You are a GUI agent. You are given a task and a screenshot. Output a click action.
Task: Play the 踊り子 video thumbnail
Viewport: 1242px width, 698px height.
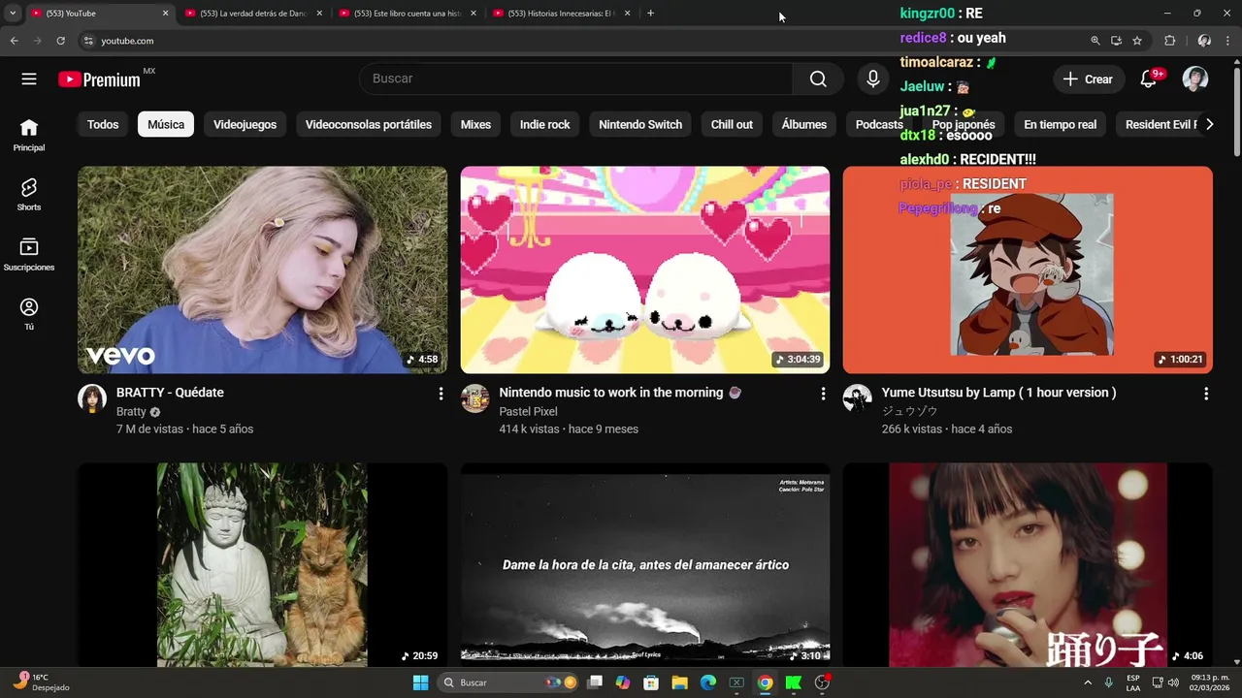(1028, 564)
